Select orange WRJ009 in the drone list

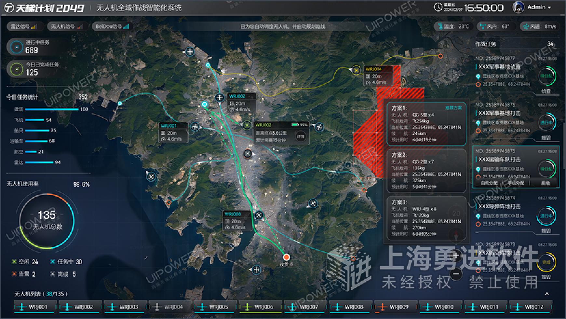coord(396,307)
